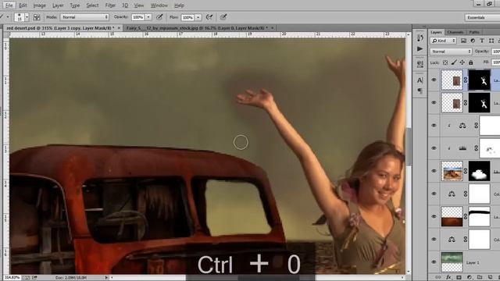This screenshot has width=500, height=281.
Task: Open the View menu
Action: 139,5
